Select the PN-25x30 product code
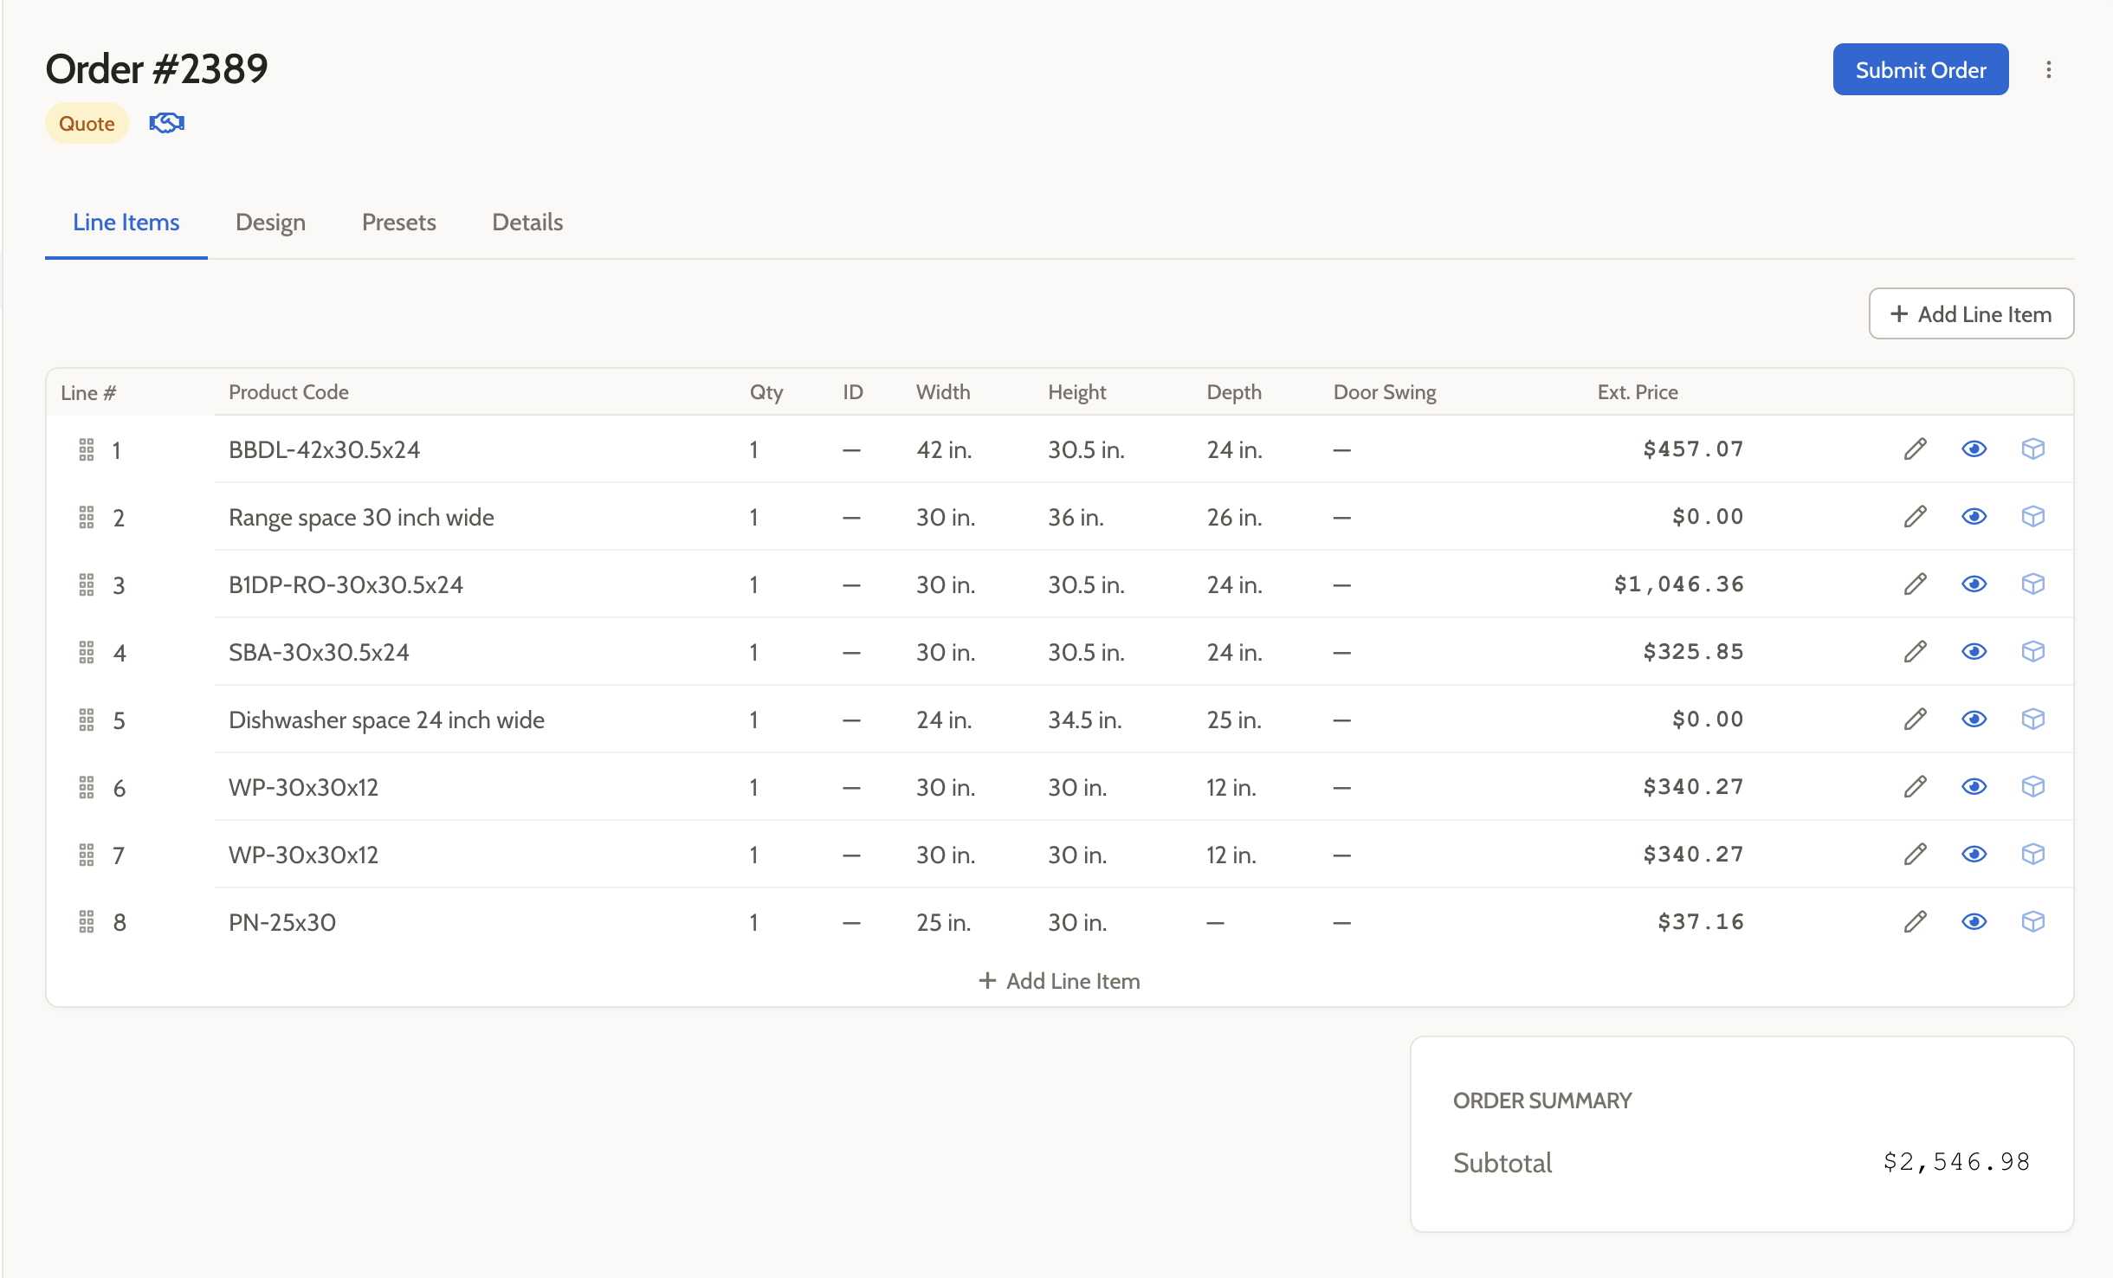The image size is (2113, 1278). click(282, 922)
